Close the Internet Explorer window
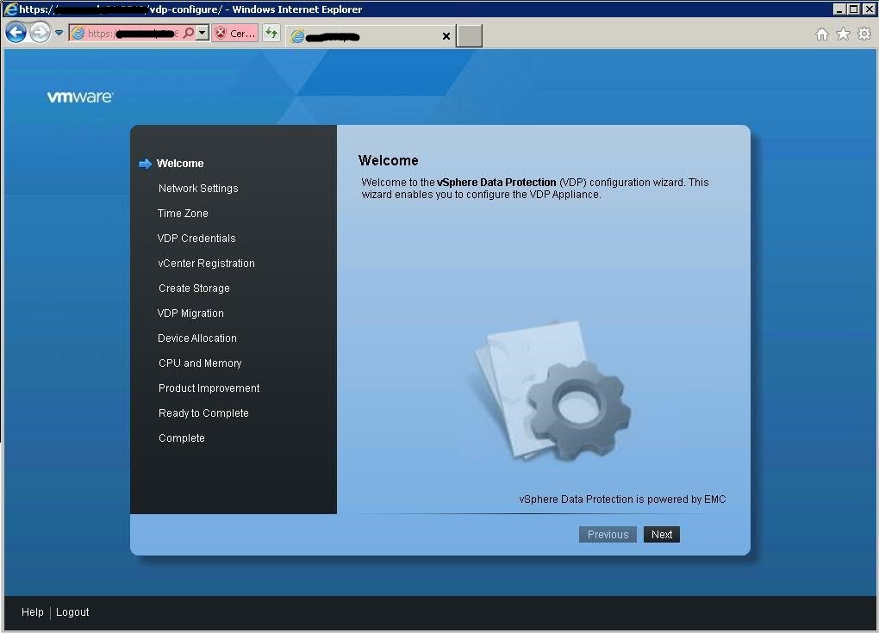This screenshot has width=879, height=633. click(x=868, y=9)
